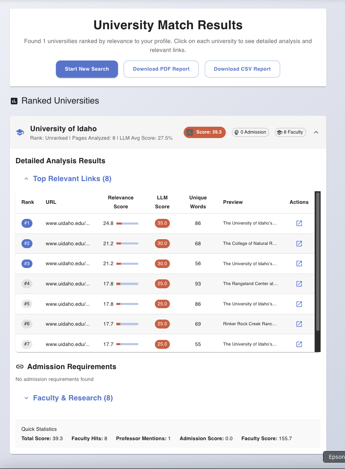Click the #3 rank badge

click(x=27, y=264)
